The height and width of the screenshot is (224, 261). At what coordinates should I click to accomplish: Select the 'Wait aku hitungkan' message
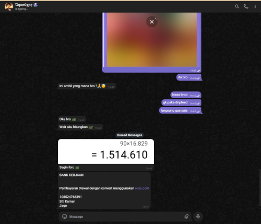[x=80, y=127]
